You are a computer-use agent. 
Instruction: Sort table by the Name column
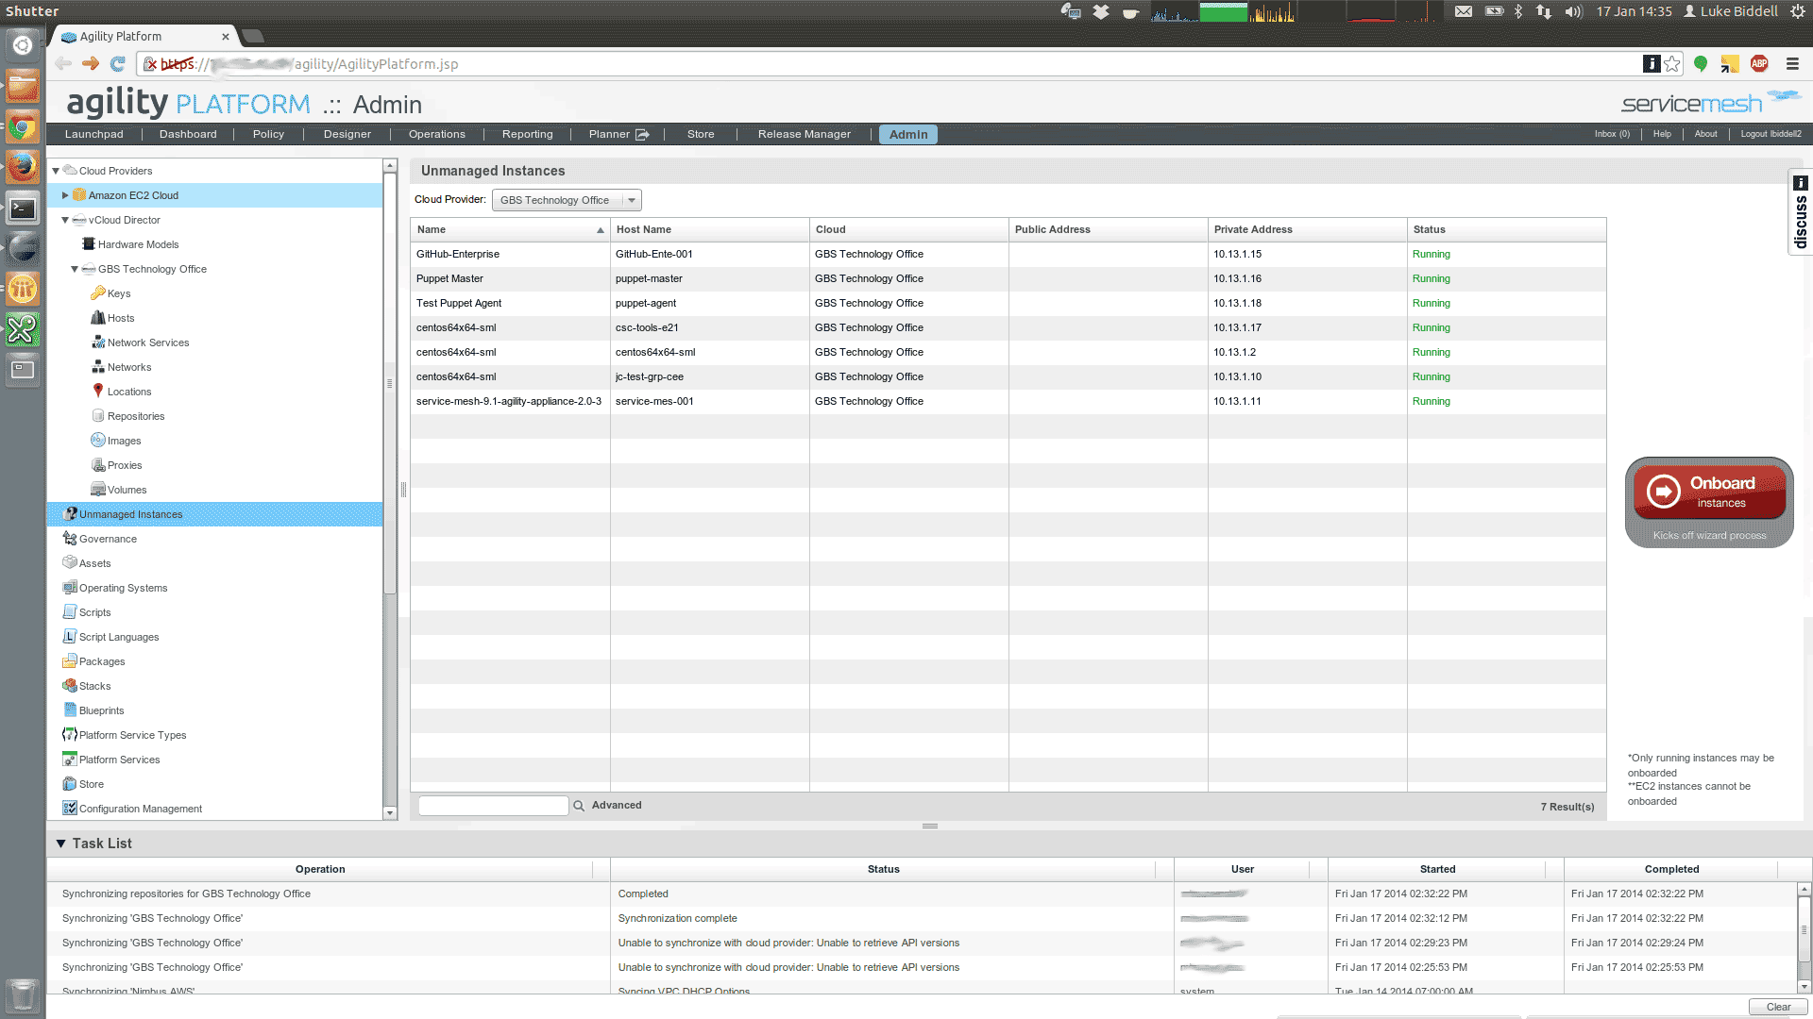click(x=510, y=229)
